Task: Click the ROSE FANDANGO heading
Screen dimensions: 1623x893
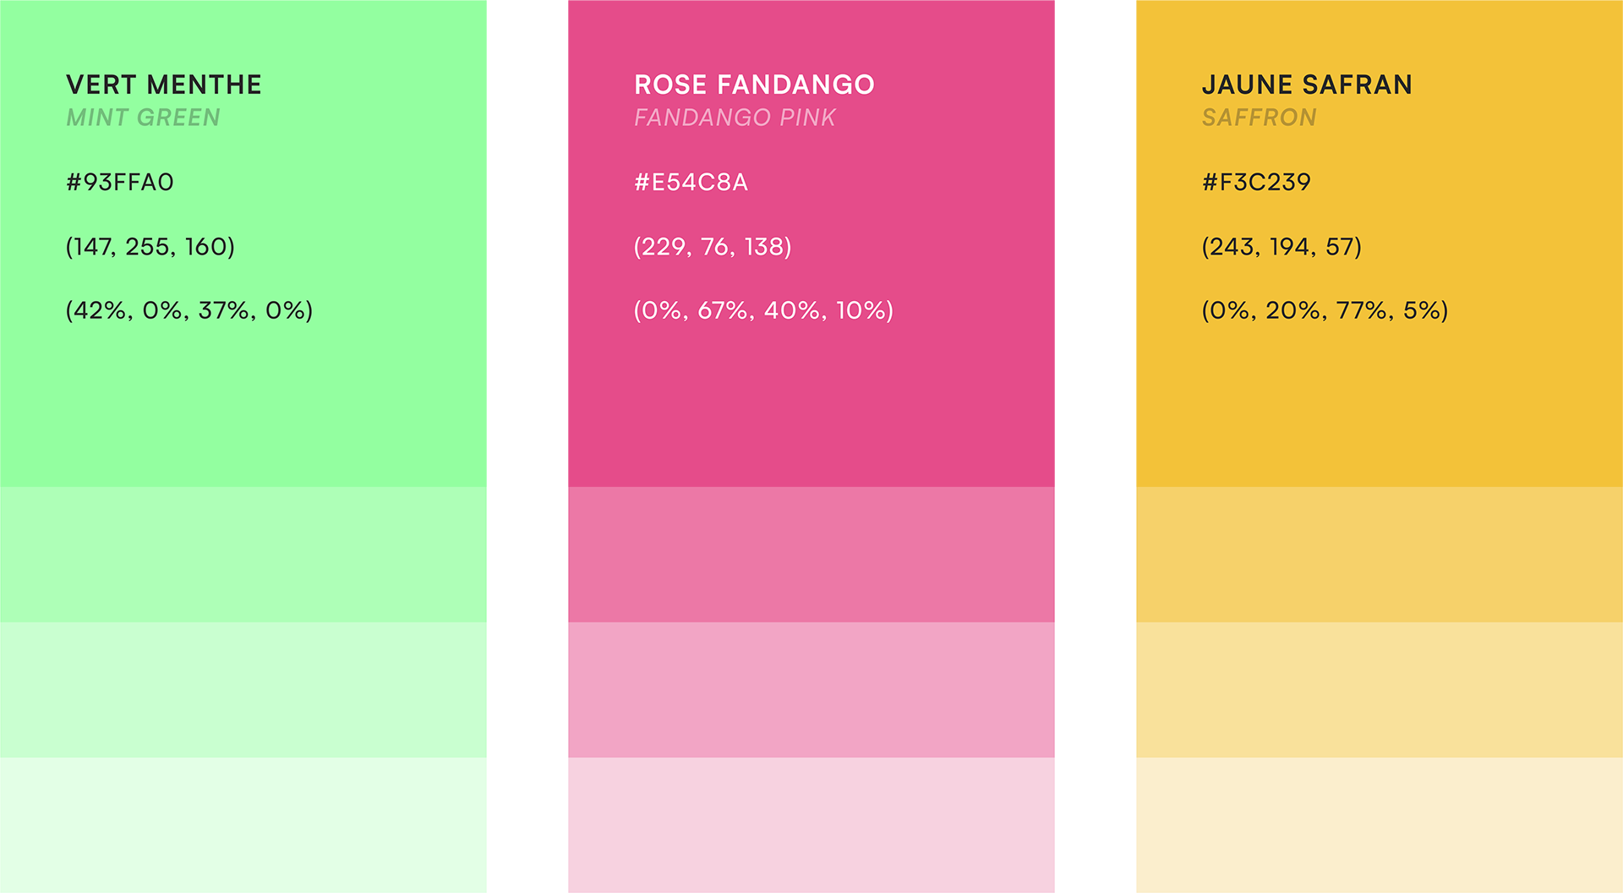Action: point(754,85)
